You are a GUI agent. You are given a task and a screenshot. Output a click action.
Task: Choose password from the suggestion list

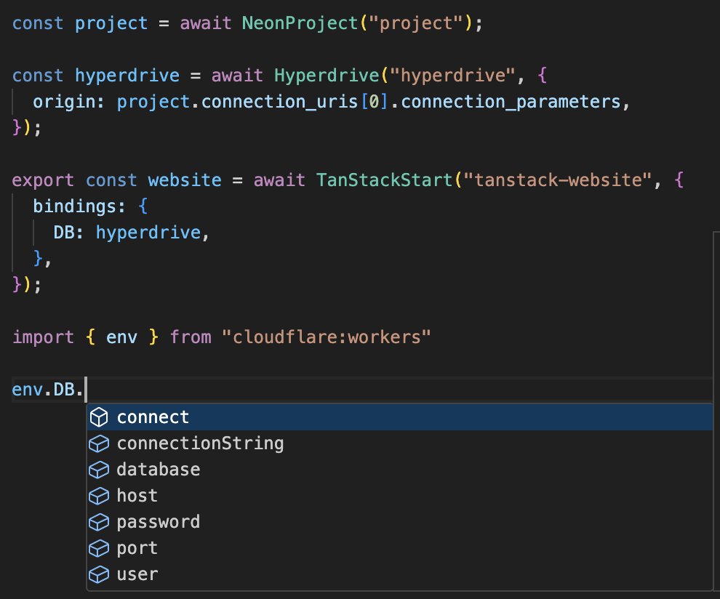click(399, 522)
